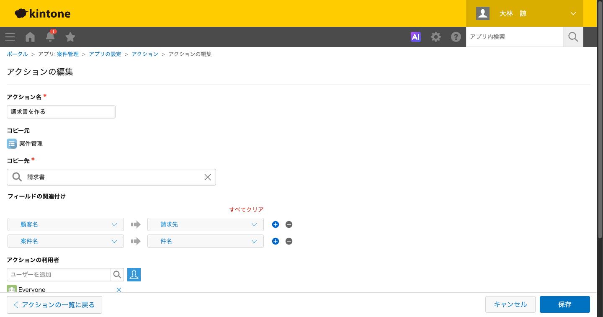Open the user picker icon

134,275
